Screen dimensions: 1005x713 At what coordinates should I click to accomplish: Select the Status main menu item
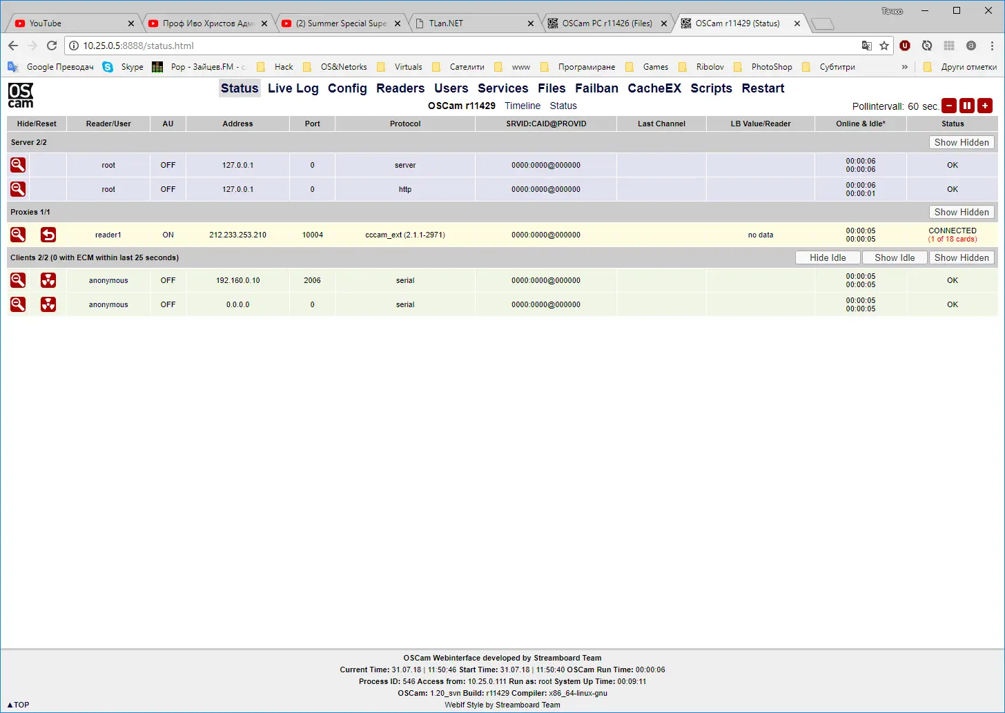240,88
